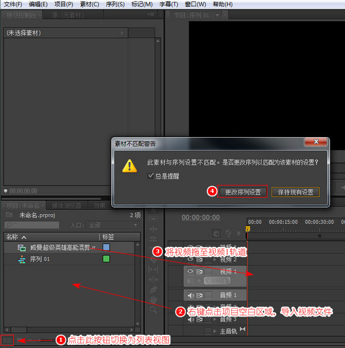345x348 pixels.
Task: Expand the 视频 2 track
Action: click(x=214, y=260)
